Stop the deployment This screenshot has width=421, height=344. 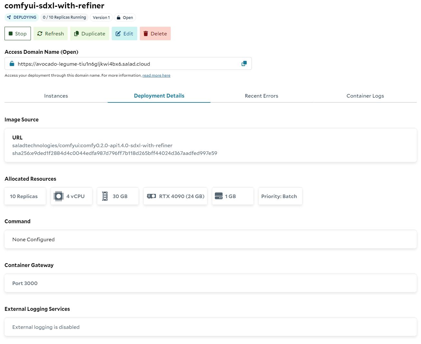tap(18, 33)
